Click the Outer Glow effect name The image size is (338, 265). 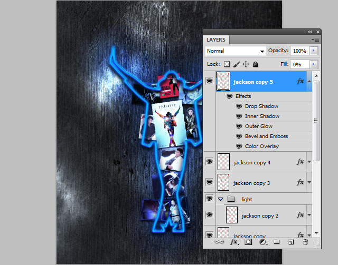[259, 126]
